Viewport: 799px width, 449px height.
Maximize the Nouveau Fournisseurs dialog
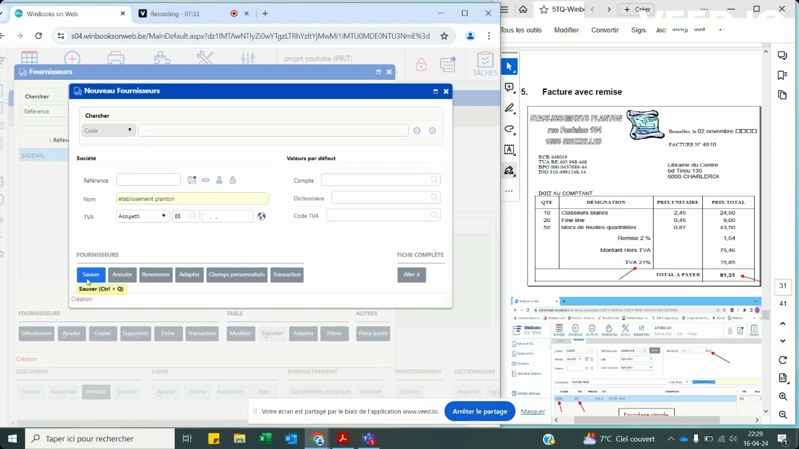[435, 91]
